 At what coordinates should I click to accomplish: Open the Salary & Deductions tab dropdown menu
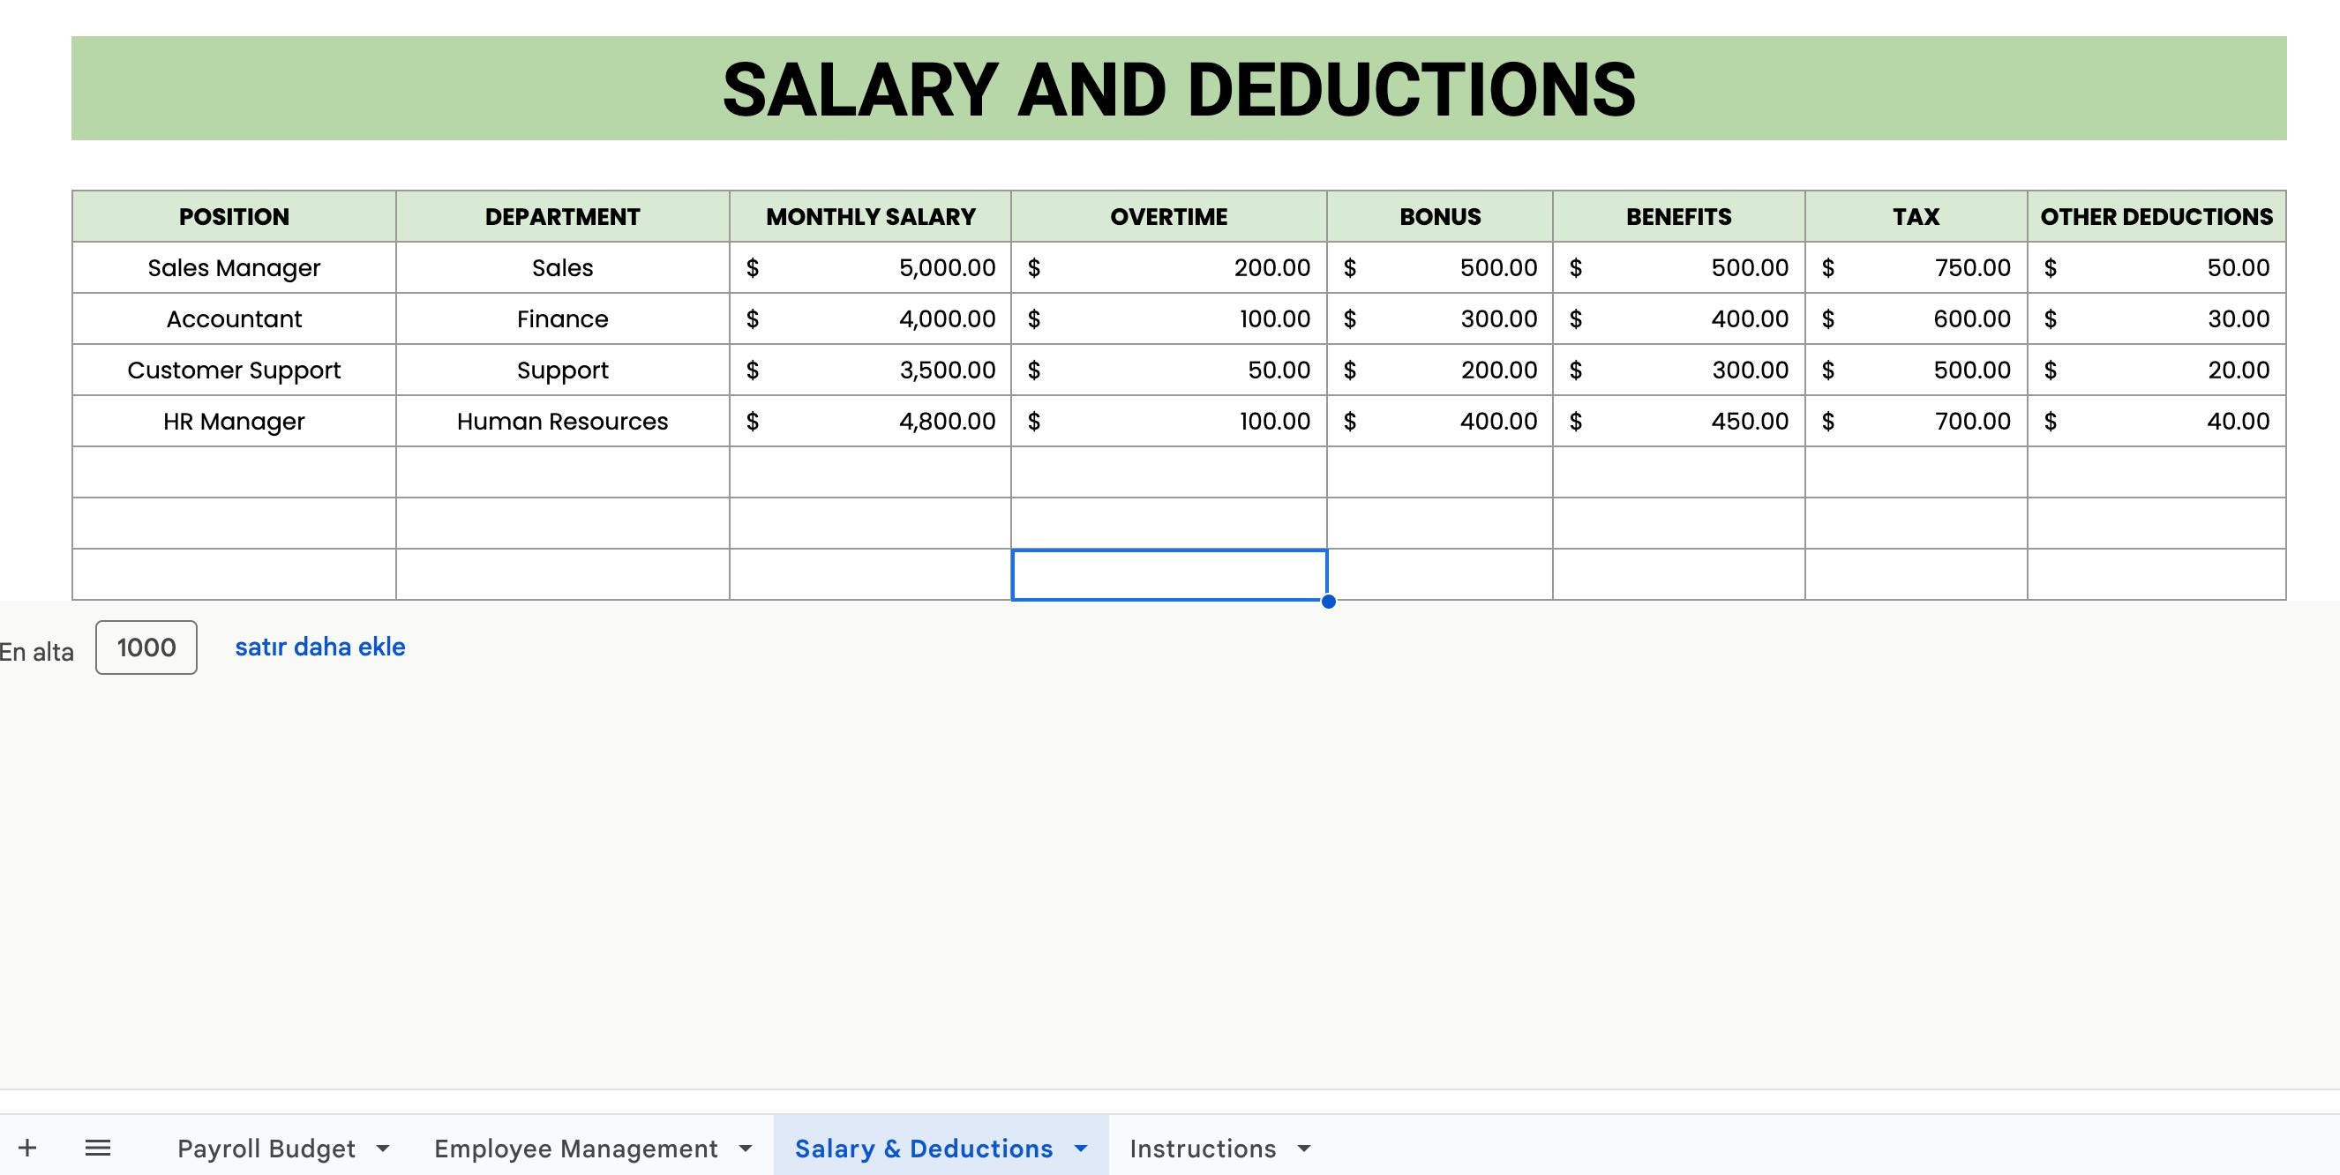[x=1081, y=1147]
